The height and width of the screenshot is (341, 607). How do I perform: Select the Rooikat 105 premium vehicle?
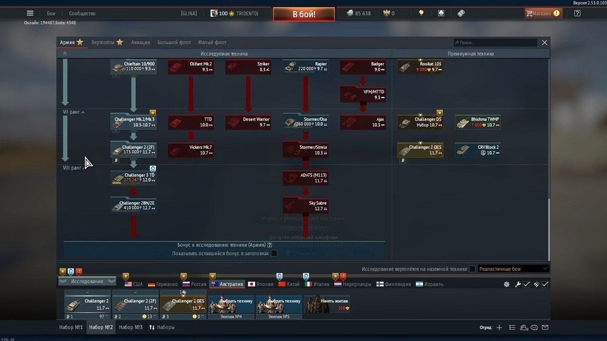pyautogui.click(x=421, y=67)
